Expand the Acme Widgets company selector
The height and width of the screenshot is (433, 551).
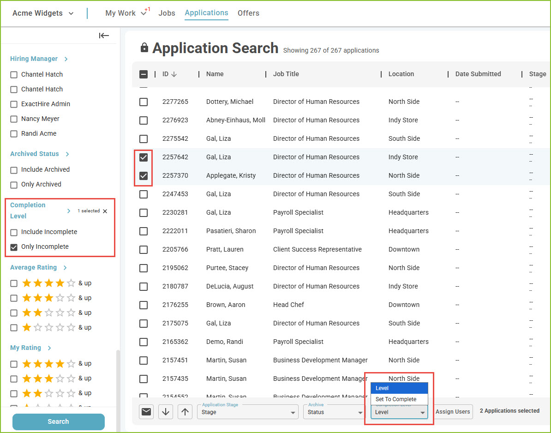pyautogui.click(x=43, y=13)
